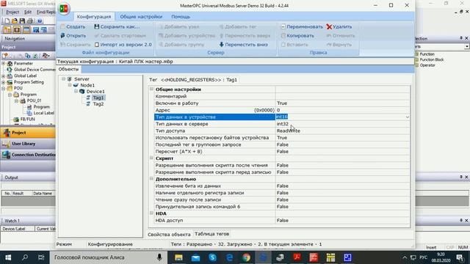Click the red X Удалить button
Viewport: 470px width, 264px height.
click(x=339, y=26)
